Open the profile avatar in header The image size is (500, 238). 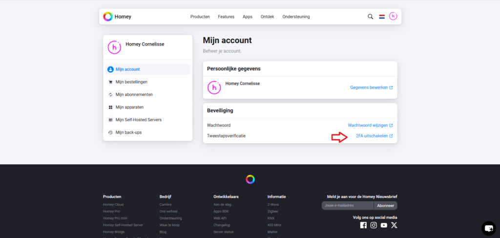tap(393, 17)
